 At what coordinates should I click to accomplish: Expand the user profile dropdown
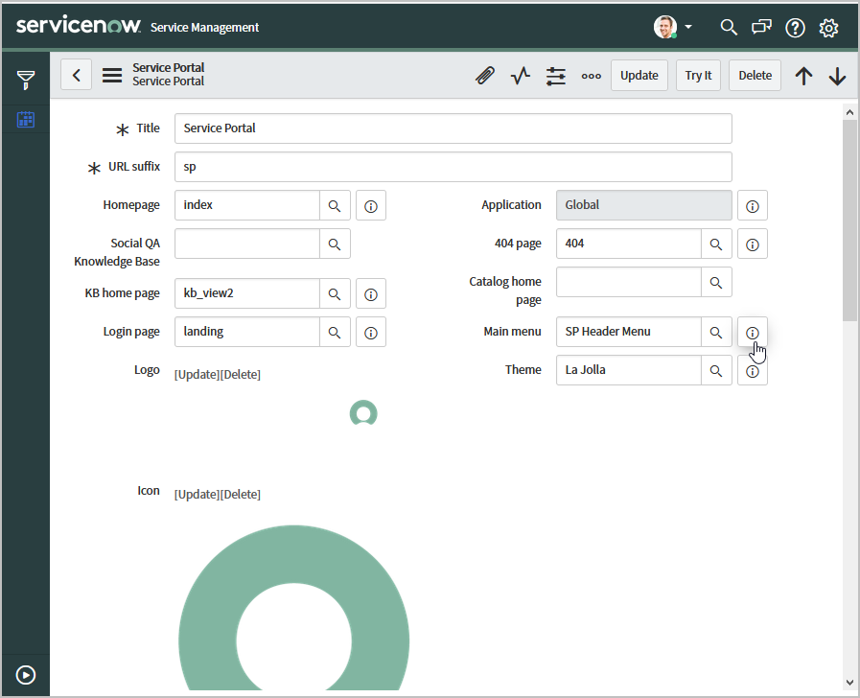(674, 27)
